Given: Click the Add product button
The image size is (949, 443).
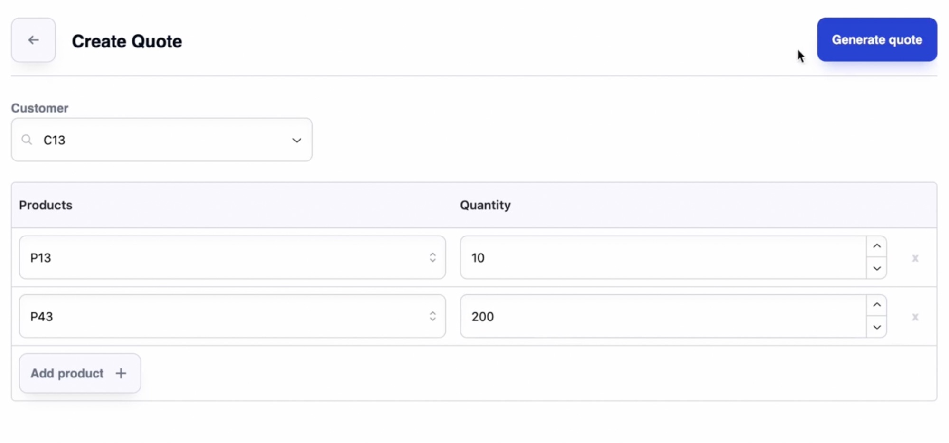Looking at the screenshot, I should click(x=79, y=373).
